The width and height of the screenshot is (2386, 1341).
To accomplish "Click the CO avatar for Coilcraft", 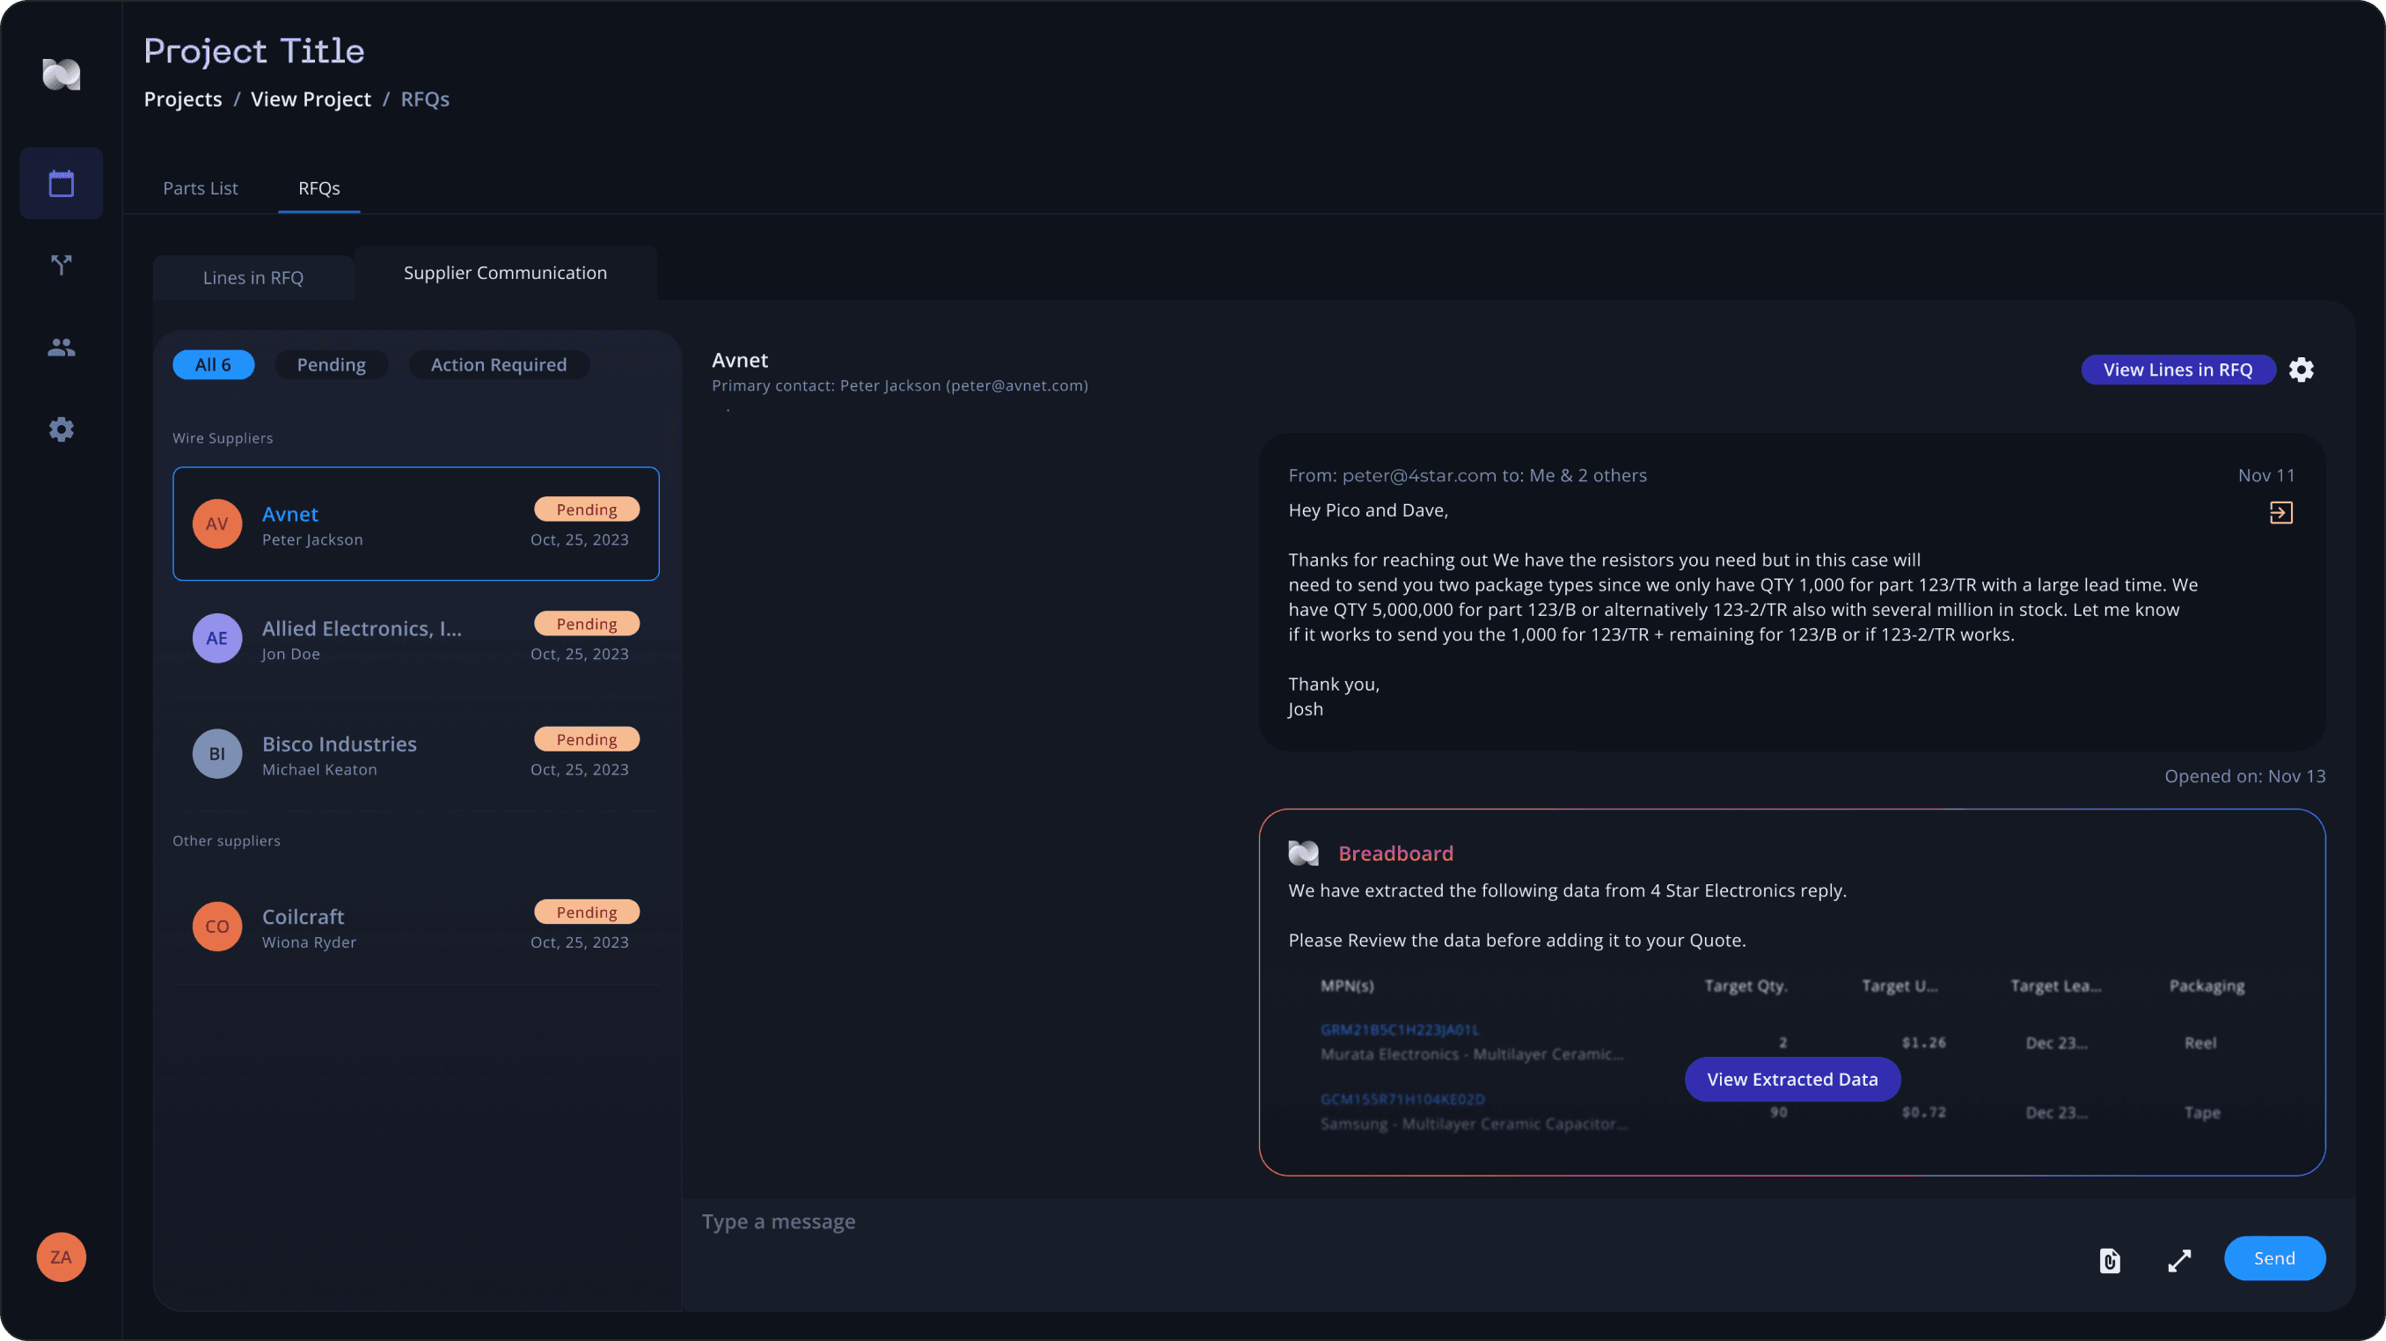I will [216, 926].
